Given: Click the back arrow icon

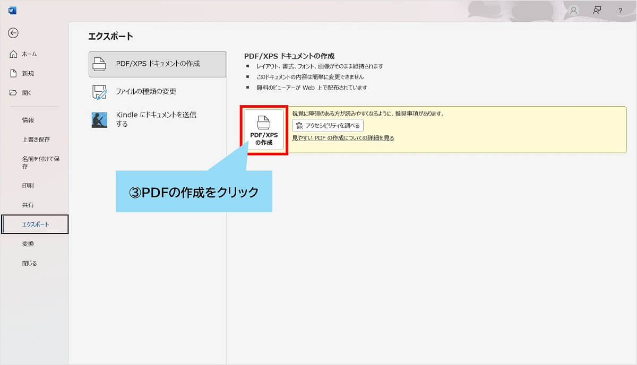Looking at the screenshot, I should tap(13, 33).
